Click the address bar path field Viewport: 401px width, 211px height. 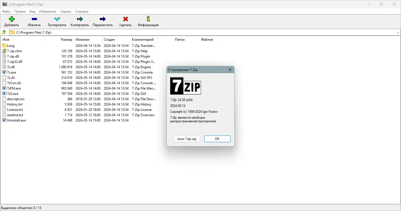(x=205, y=33)
